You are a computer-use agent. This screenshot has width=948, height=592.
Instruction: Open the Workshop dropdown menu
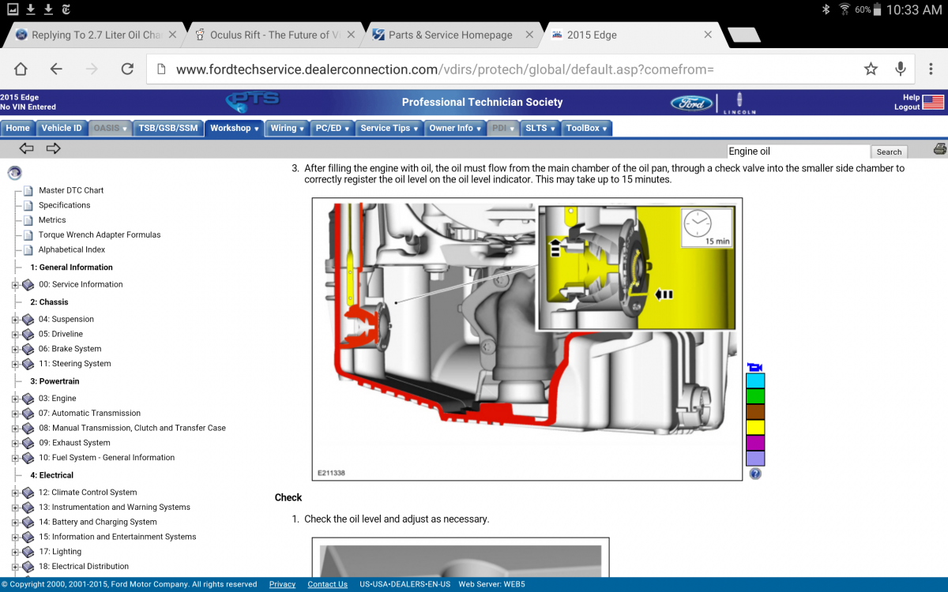pos(234,128)
